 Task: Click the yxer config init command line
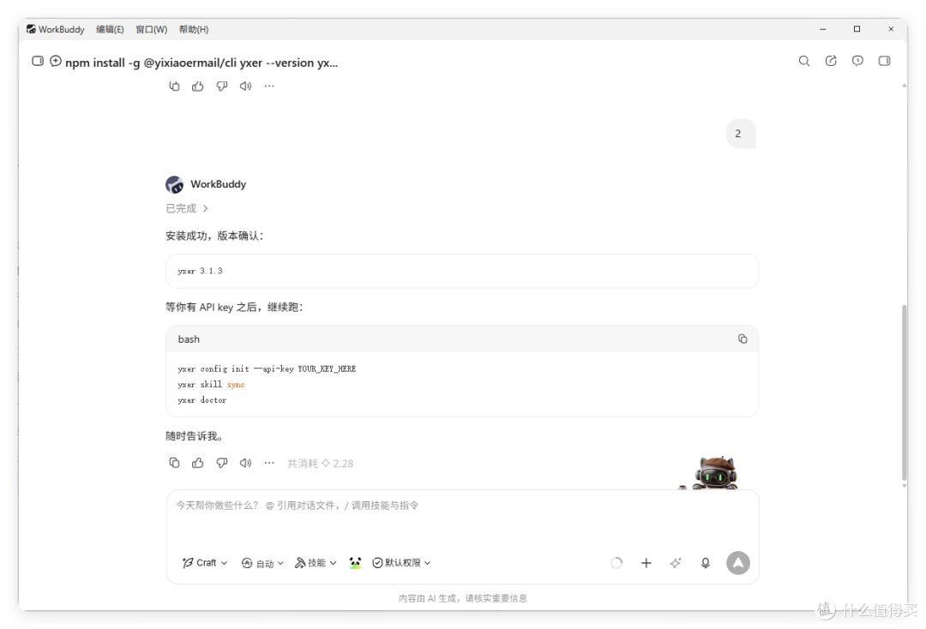click(x=267, y=368)
